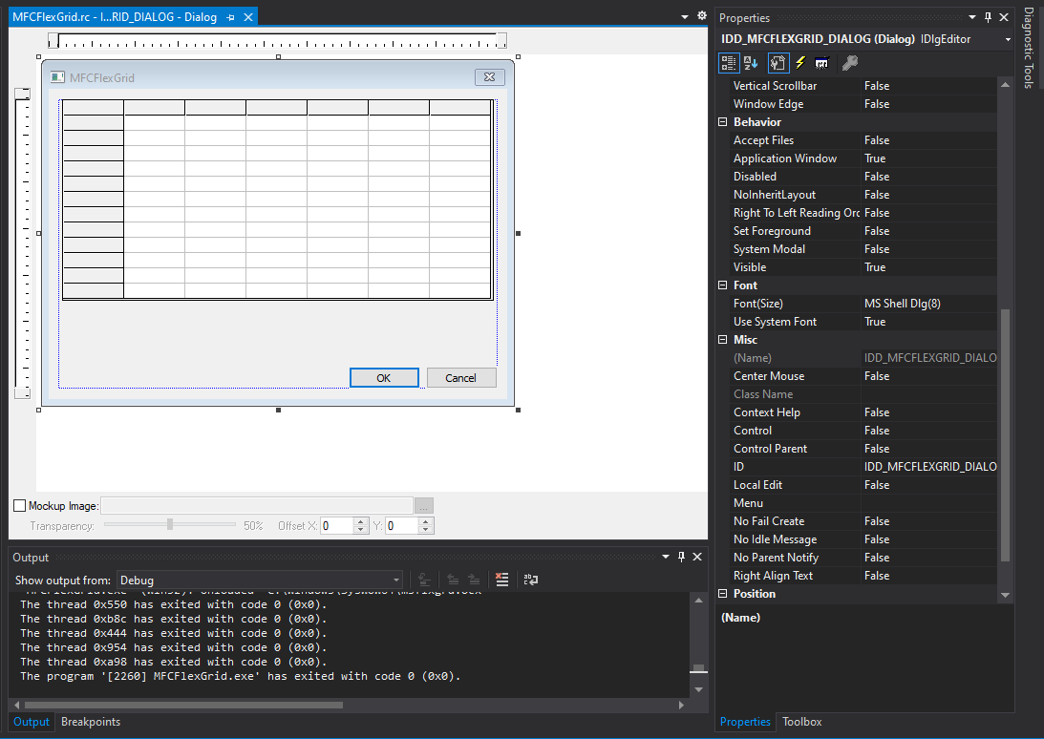This screenshot has height=739, width=1044.
Task: Open document tab settings gear
Action: pyautogui.click(x=702, y=15)
